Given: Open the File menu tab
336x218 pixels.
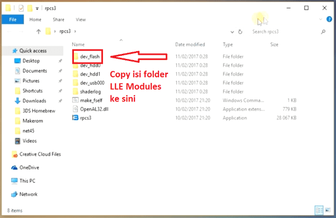Looking at the screenshot, I should click(13, 20).
